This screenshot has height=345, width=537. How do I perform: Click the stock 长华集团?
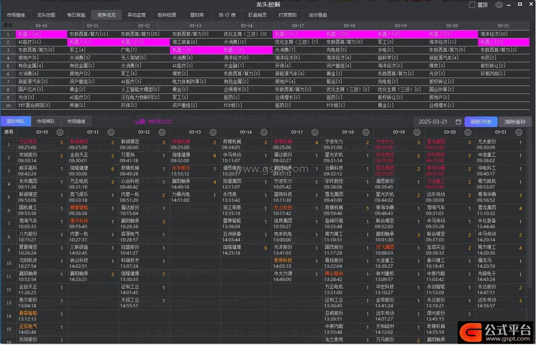click(28, 181)
